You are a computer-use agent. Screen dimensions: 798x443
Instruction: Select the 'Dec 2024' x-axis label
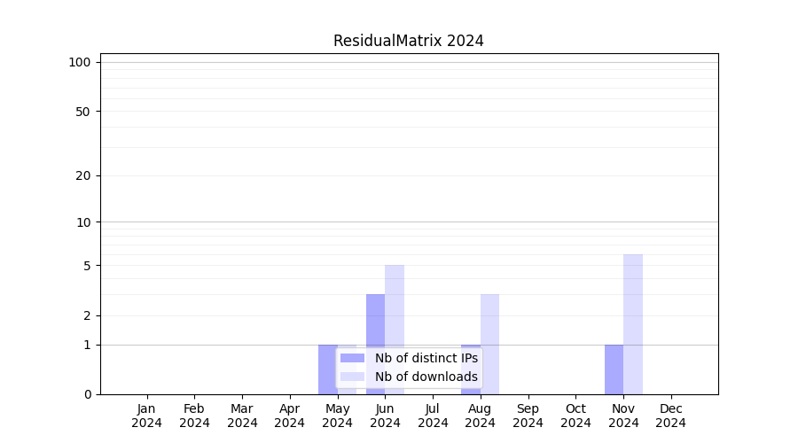671,416
